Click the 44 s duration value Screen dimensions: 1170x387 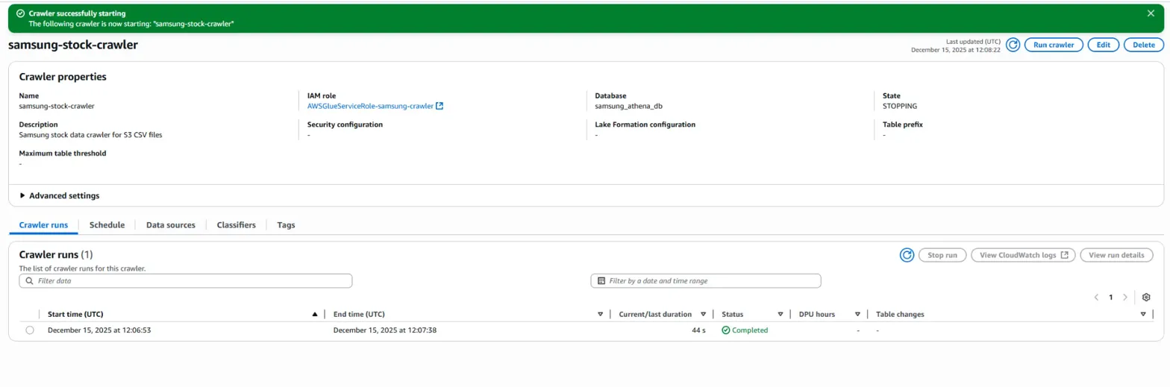point(698,330)
